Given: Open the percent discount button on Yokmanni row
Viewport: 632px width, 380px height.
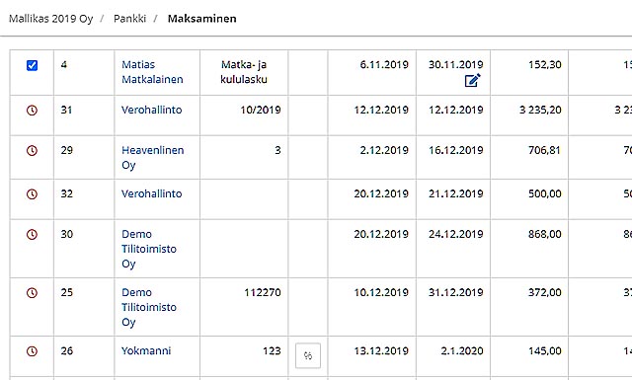Looking at the screenshot, I should coord(308,355).
